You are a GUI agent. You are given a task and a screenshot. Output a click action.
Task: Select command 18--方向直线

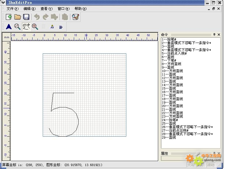coord(172,99)
